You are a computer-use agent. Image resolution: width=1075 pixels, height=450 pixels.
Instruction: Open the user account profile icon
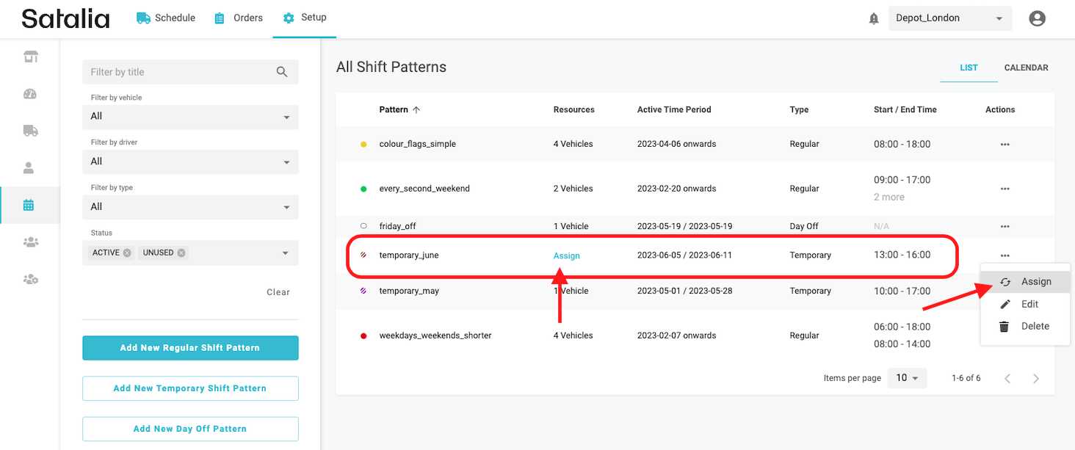1037,19
